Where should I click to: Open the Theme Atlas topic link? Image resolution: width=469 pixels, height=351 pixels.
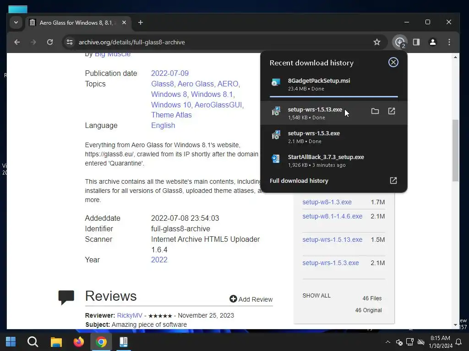pyautogui.click(x=171, y=115)
